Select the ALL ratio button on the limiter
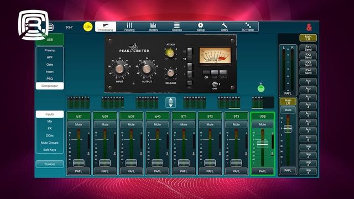This screenshot has width=354, height=199. [x=190, y=83]
